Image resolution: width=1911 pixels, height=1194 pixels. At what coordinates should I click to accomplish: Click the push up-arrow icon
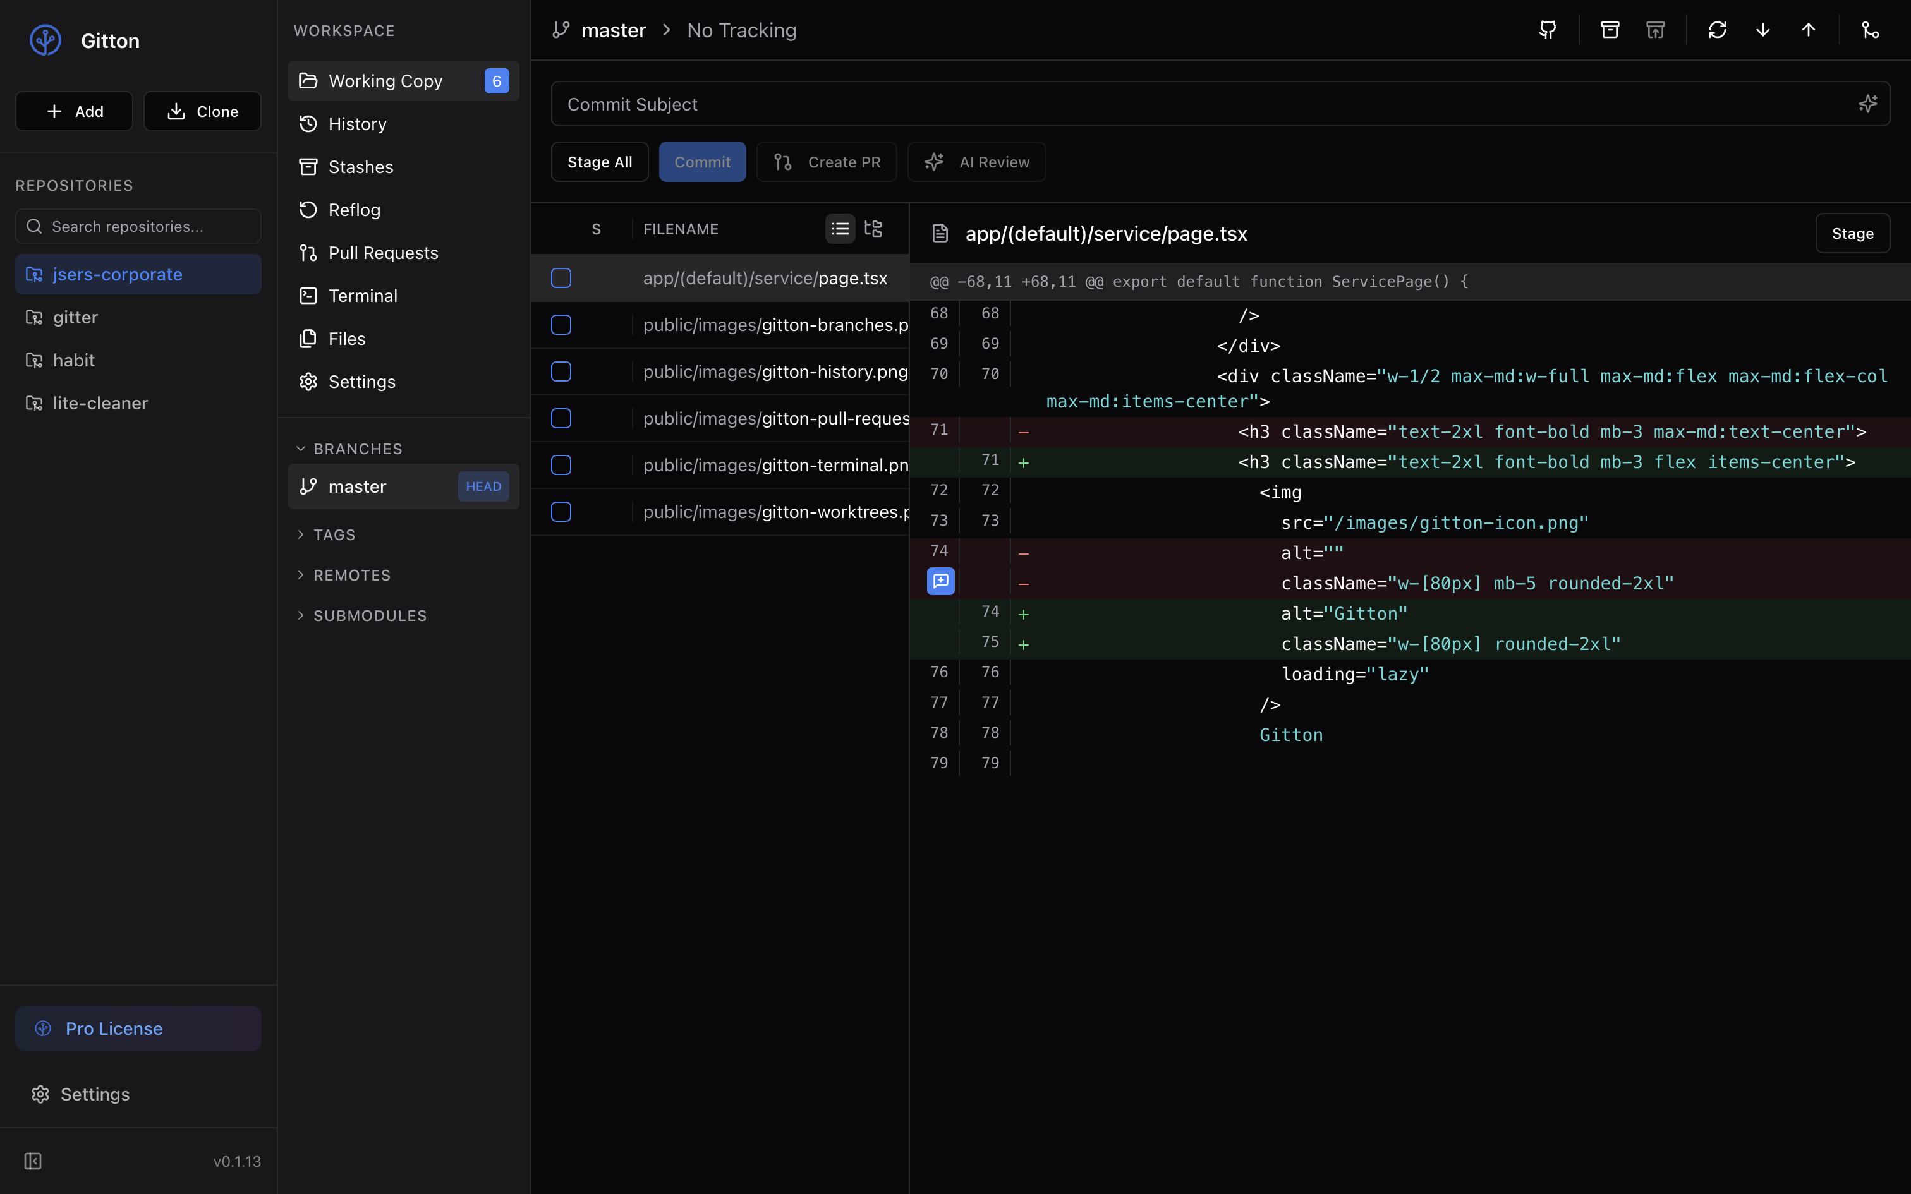pos(1809,30)
